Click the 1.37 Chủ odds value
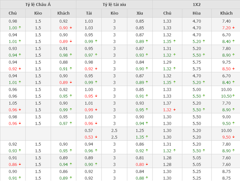 point(167,103)
